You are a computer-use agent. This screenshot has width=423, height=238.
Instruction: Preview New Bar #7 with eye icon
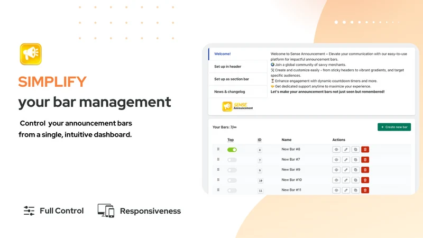(336, 160)
